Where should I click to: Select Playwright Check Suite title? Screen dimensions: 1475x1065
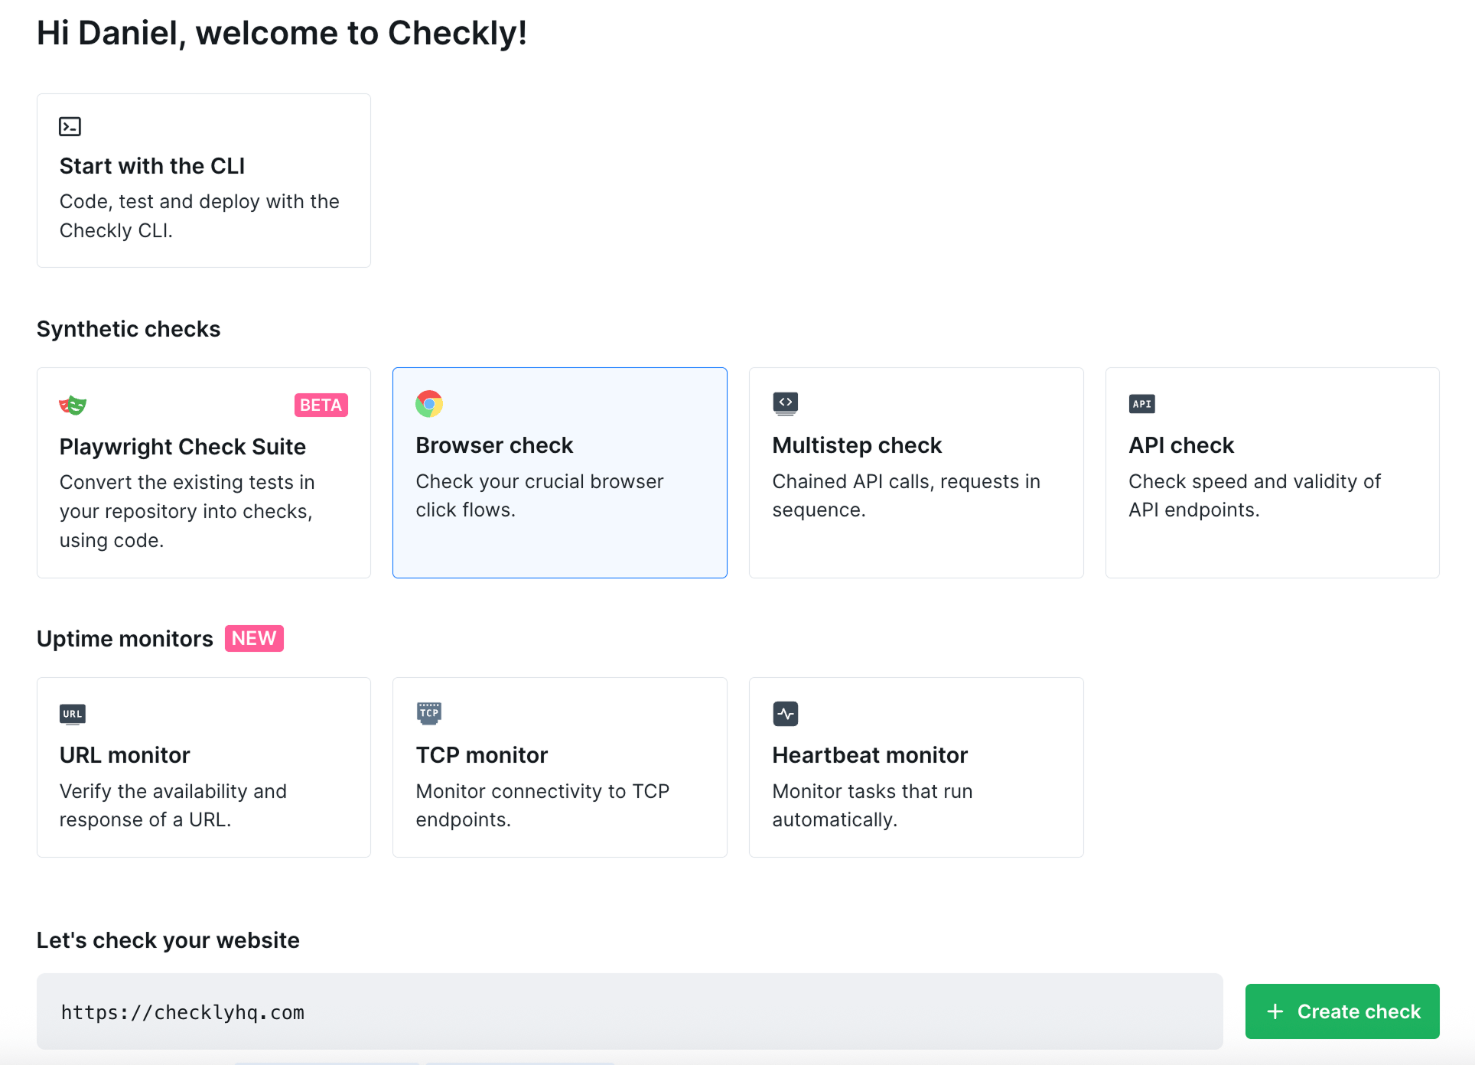(x=183, y=447)
